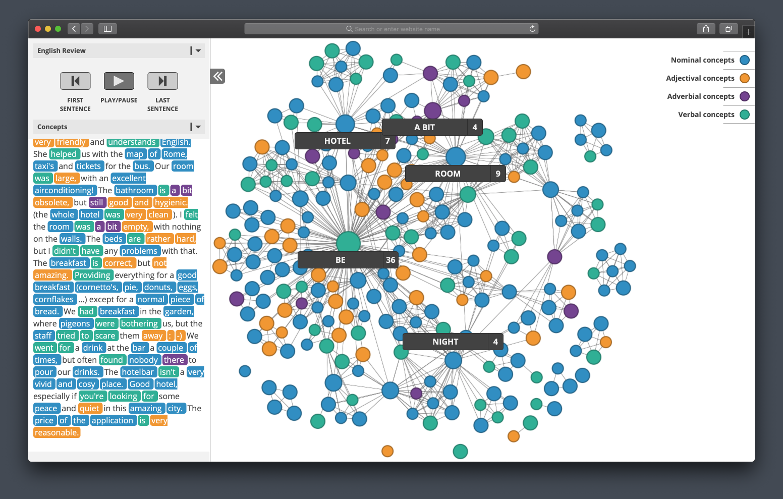Go back with browser back arrow
The image size is (783, 499).
point(74,29)
